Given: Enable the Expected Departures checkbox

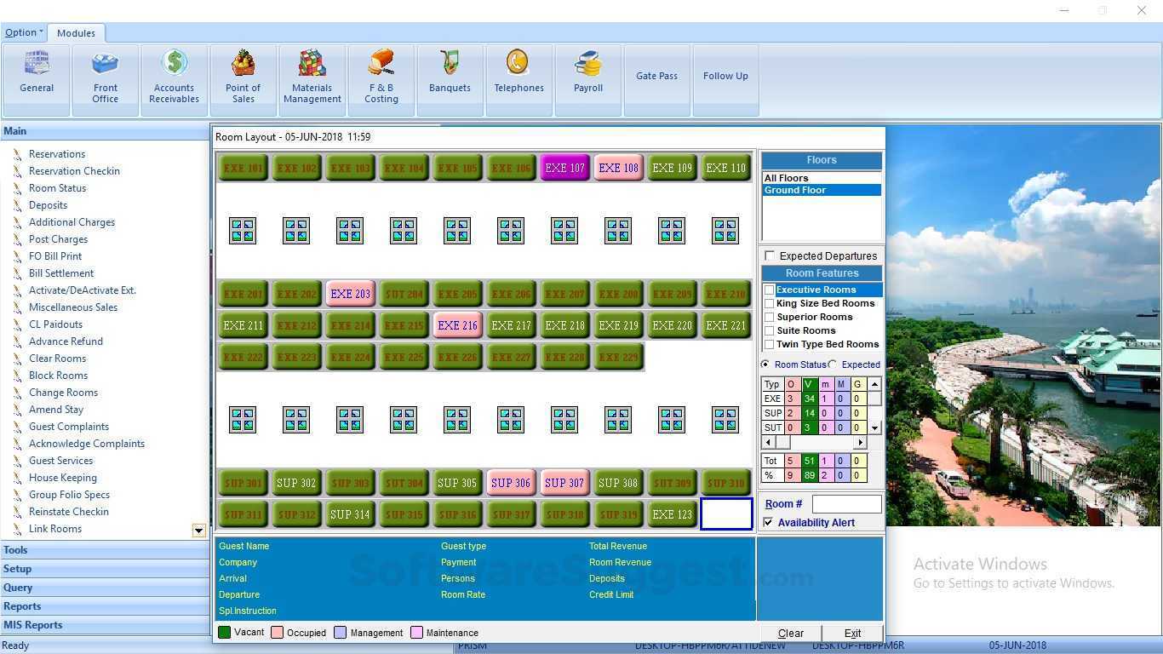Looking at the screenshot, I should [770, 255].
